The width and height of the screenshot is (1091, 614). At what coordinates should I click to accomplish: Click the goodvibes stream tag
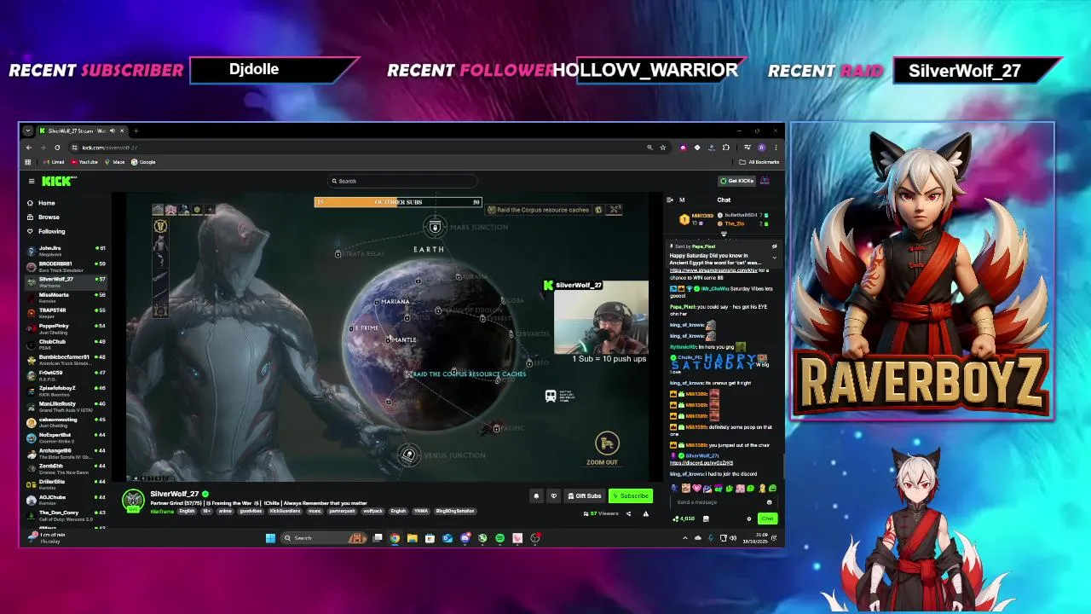[250, 511]
